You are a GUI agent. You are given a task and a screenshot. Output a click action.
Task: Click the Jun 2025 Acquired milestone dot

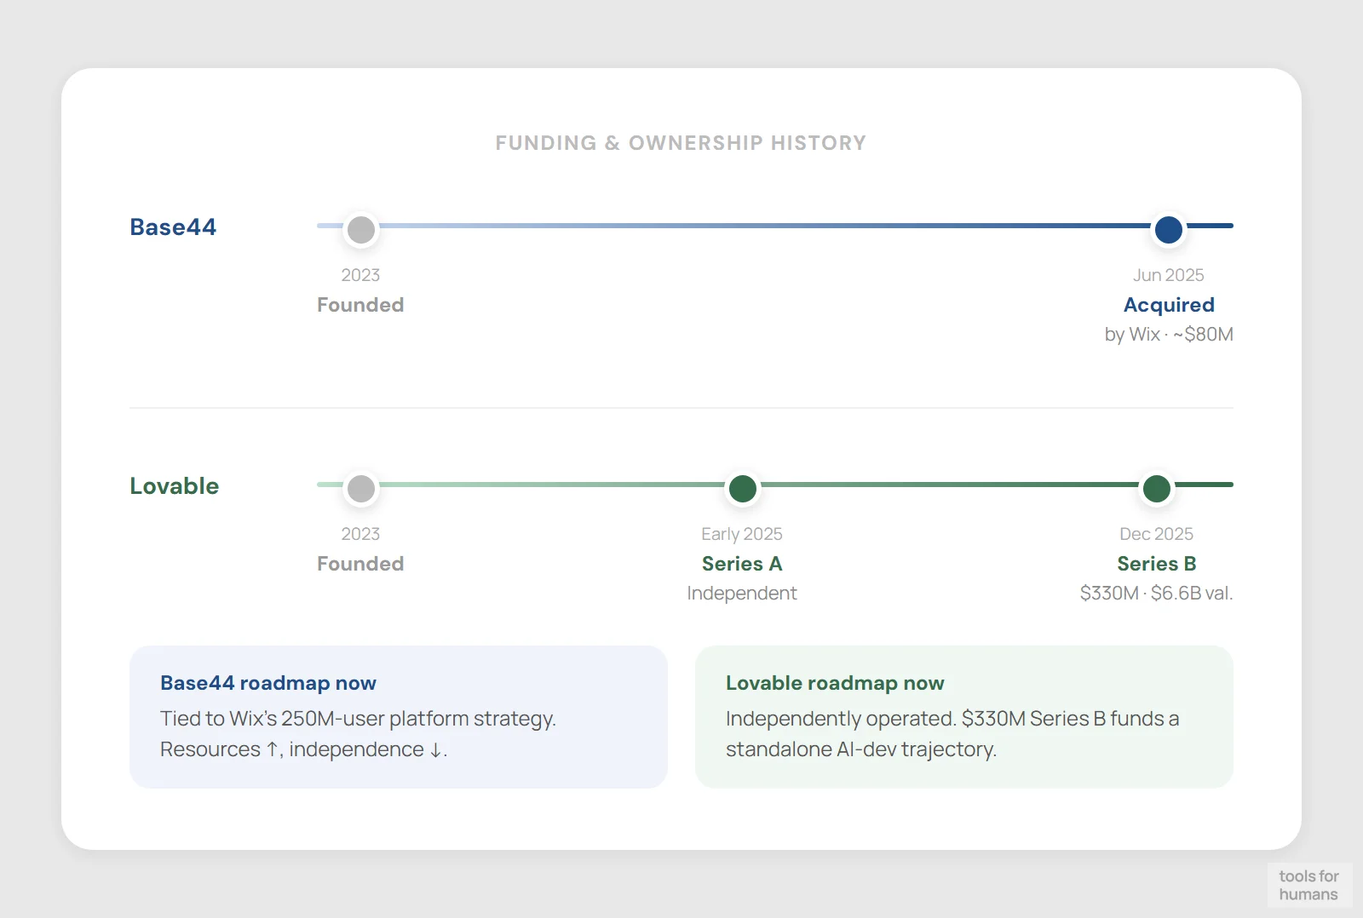[x=1169, y=229]
